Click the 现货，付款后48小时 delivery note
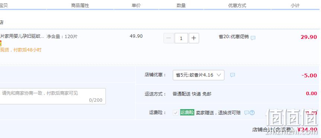 [21, 50]
